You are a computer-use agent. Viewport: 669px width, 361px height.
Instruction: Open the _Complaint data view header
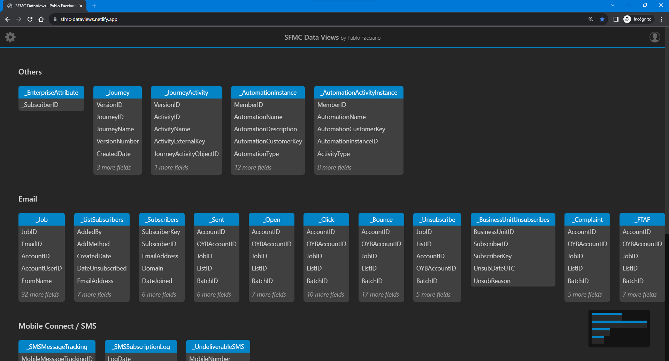pos(587,219)
